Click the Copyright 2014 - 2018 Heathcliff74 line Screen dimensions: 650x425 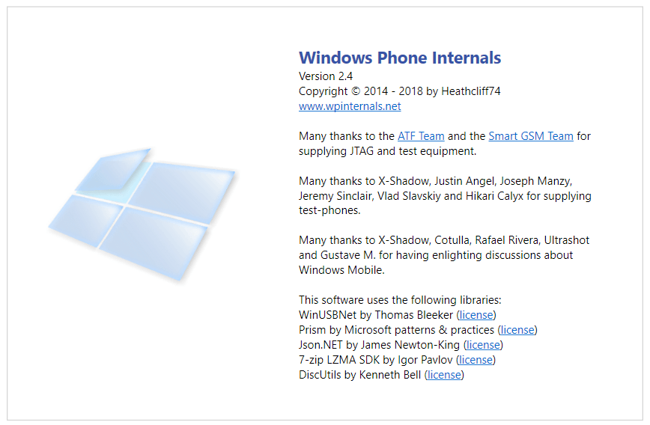point(399,91)
